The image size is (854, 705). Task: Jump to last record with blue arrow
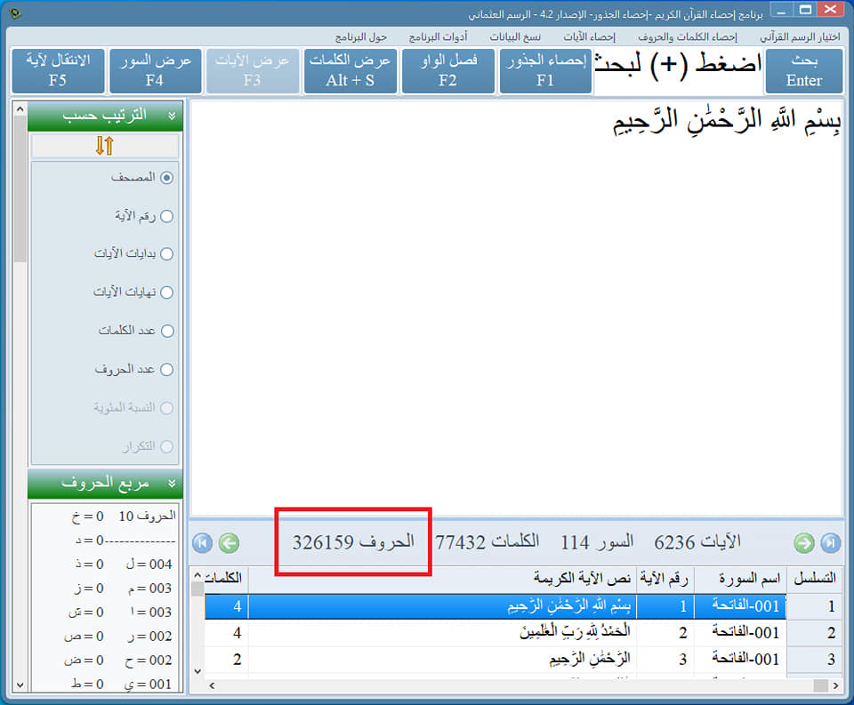[831, 543]
